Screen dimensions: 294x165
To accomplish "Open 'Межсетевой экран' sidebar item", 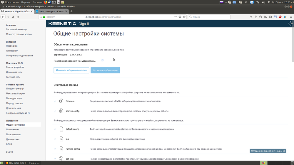I will [x=16, y=93].
